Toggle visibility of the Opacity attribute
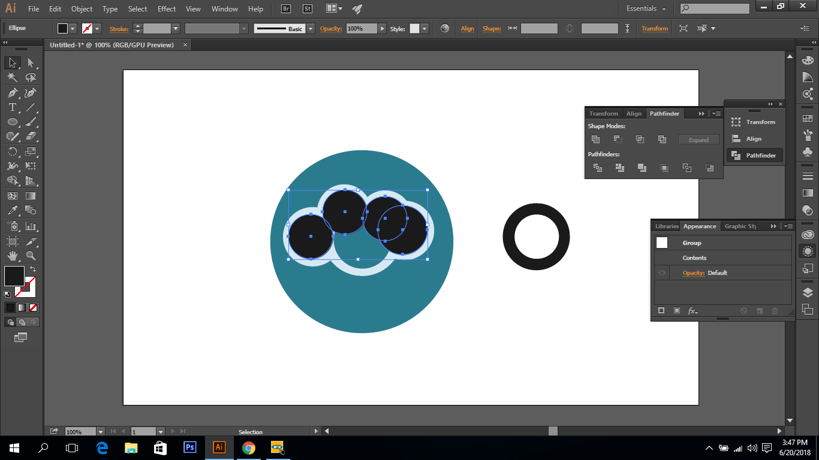 click(662, 273)
